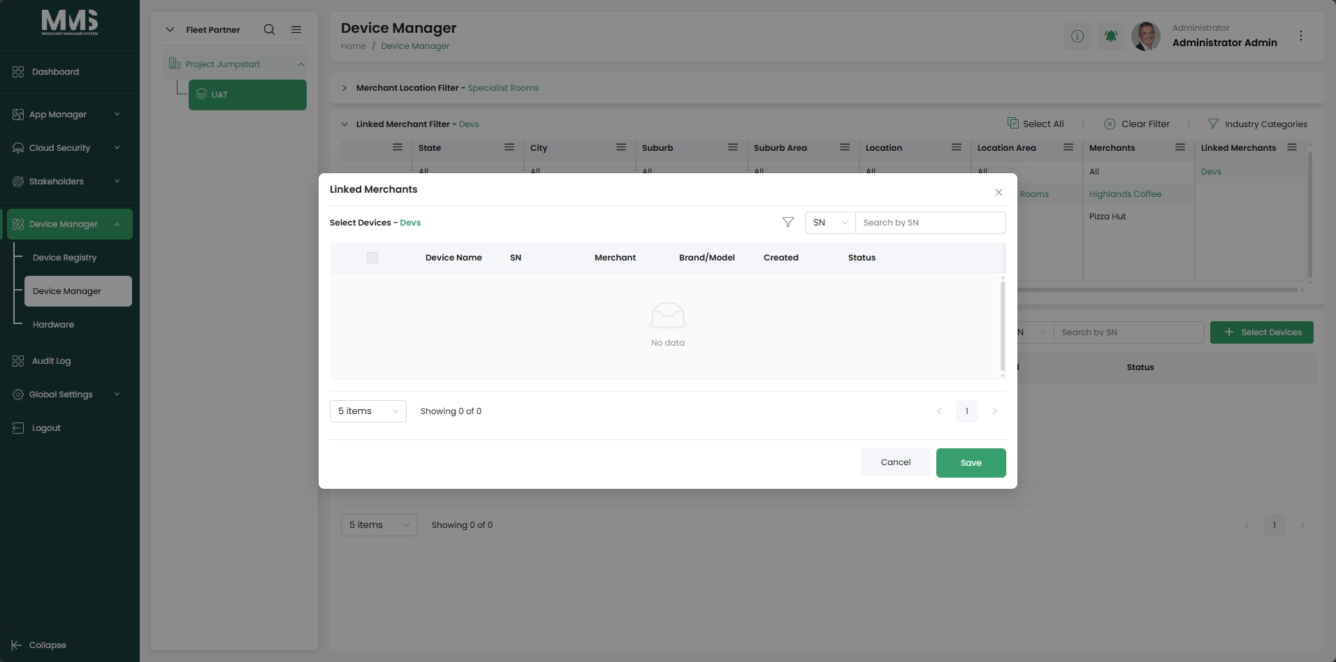Open Suburb Area column menu icon

tap(845, 147)
